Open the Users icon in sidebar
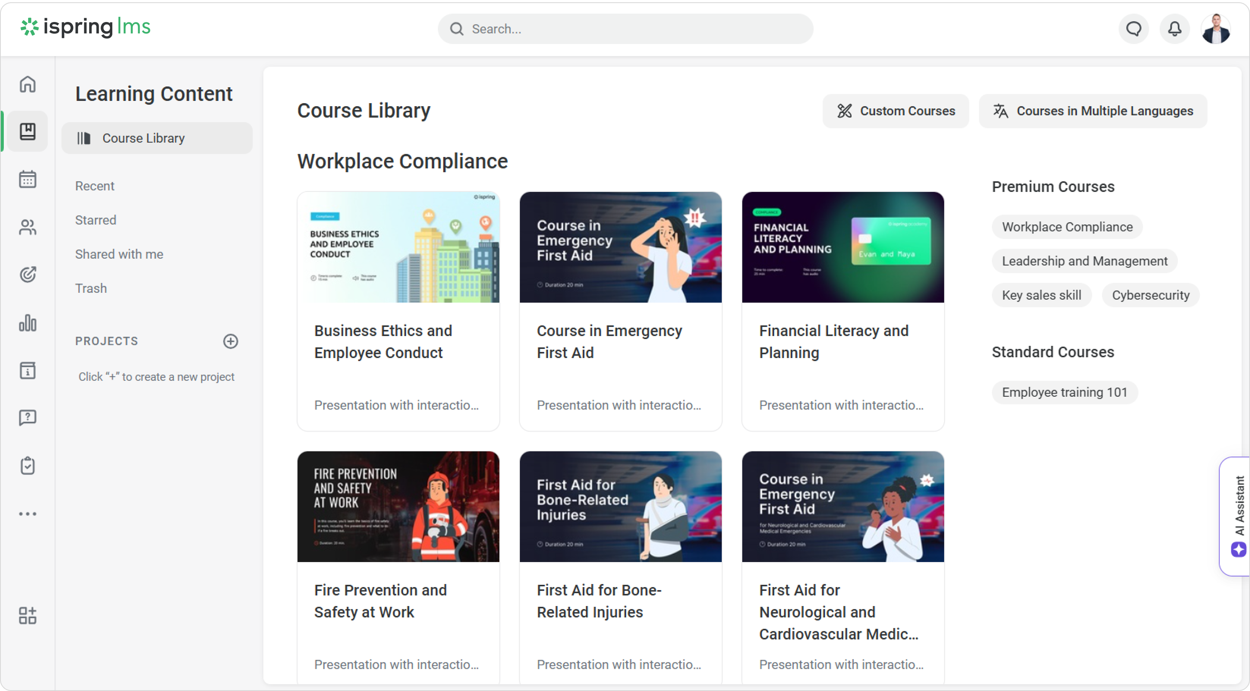1250x691 pixels. point(28,227)
